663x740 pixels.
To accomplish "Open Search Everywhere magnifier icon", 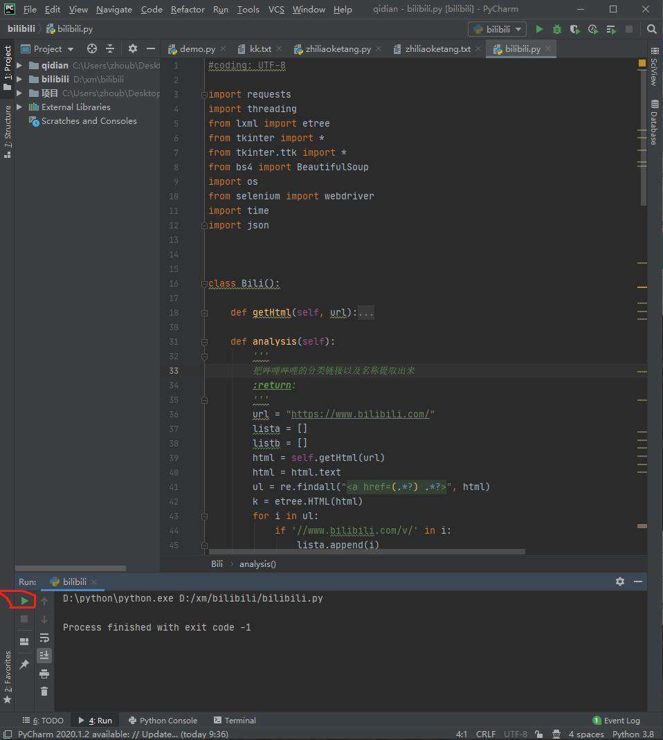I will [x=652, y=29].
